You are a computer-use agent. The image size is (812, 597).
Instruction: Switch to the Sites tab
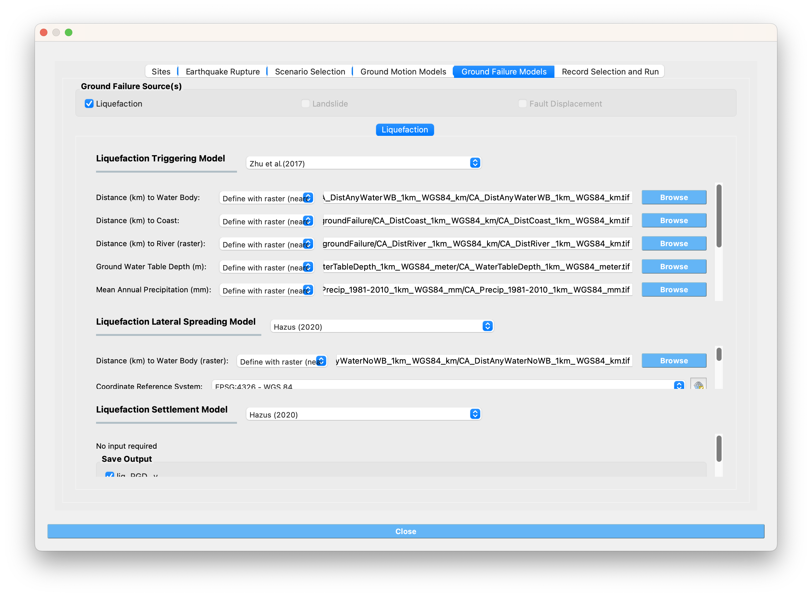161,72
